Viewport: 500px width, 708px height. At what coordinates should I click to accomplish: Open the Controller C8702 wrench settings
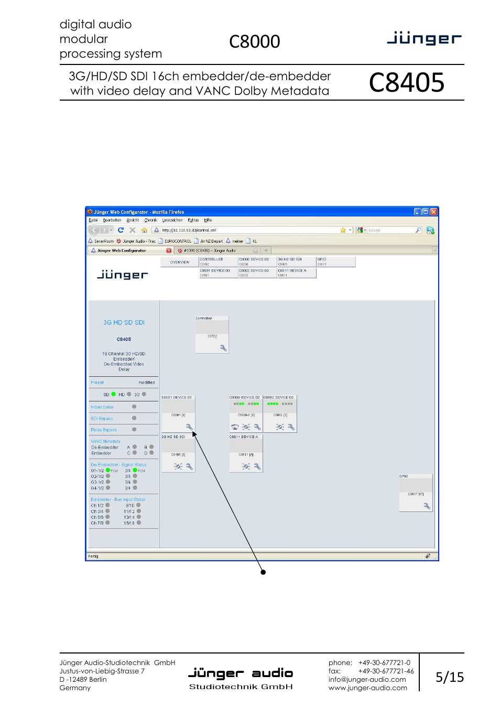click(223, 348)
